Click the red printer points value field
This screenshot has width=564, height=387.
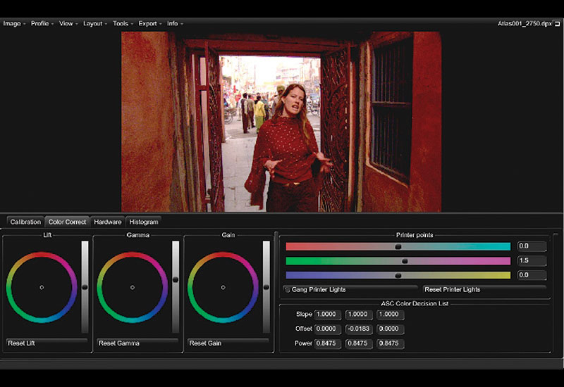[532, 246]
